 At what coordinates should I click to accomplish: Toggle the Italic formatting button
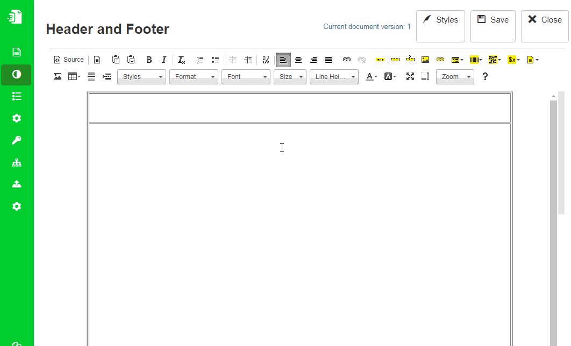click(x=164, y=60)
